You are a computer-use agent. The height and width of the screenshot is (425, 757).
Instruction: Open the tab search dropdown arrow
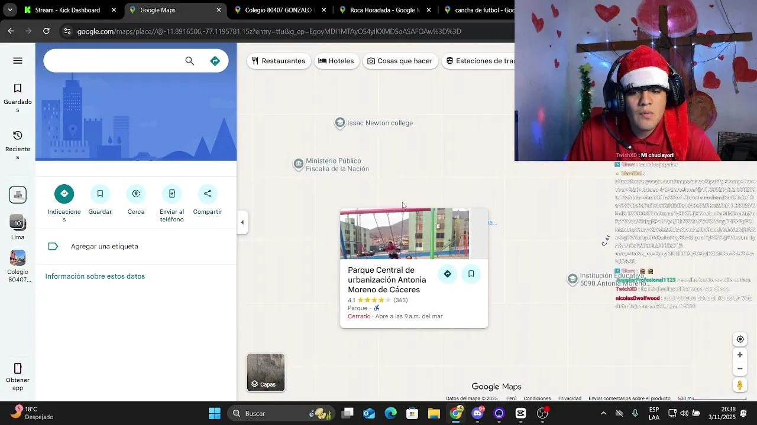tap(10, 10)
